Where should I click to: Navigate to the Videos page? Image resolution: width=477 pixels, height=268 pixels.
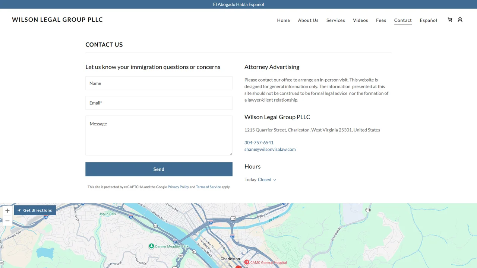click(x=360, y=20)
